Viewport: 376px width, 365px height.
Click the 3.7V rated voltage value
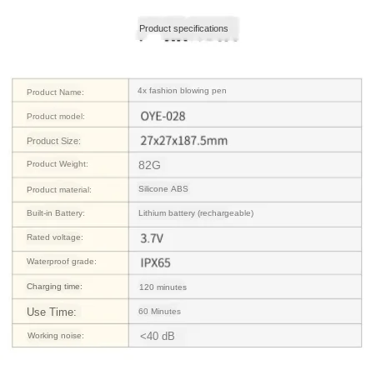152,238
